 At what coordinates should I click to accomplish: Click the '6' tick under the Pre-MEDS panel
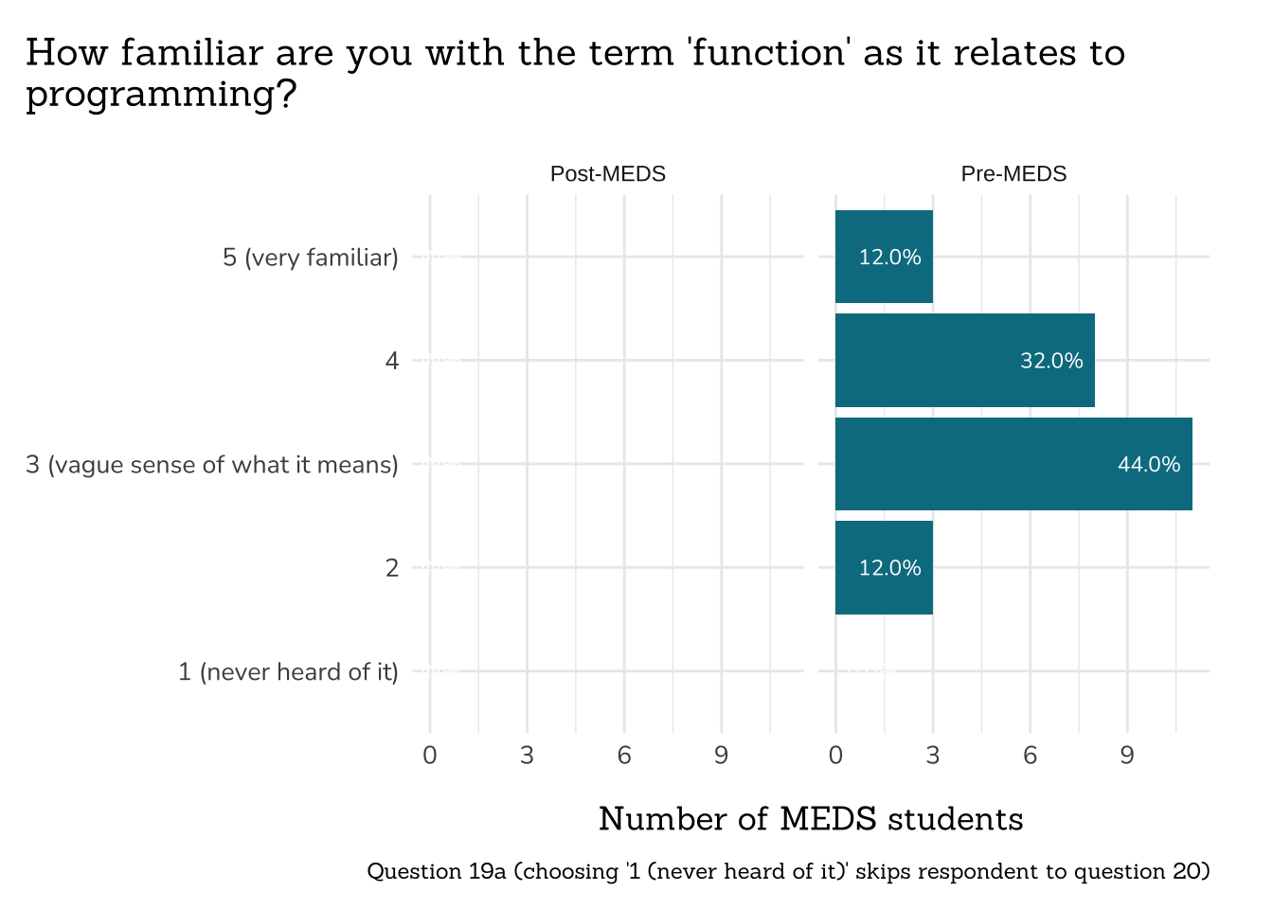pyautogui.click(x=1030, y=756)
